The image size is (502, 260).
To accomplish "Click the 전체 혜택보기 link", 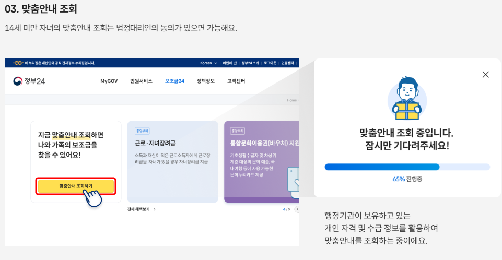I will tap(138, 209).
